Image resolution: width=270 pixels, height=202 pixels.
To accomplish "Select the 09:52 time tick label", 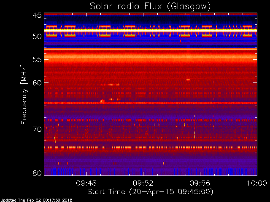I will tap(143, 183).
